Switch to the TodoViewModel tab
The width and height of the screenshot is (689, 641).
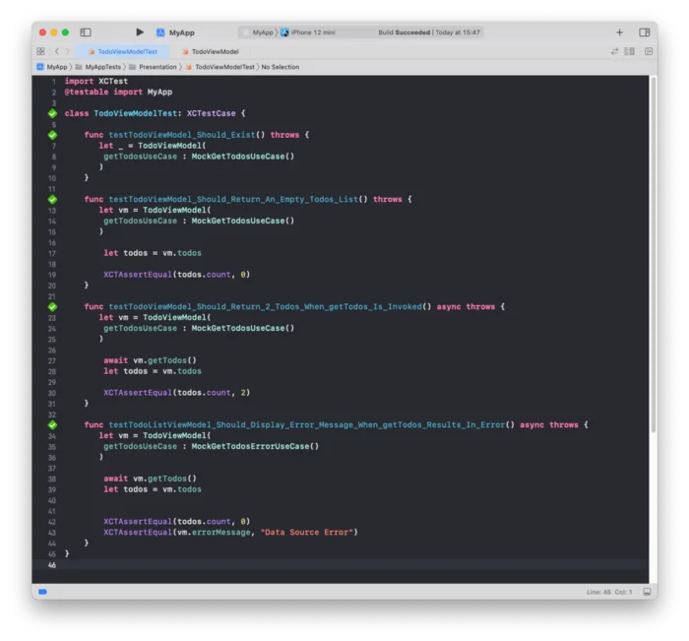210,51
